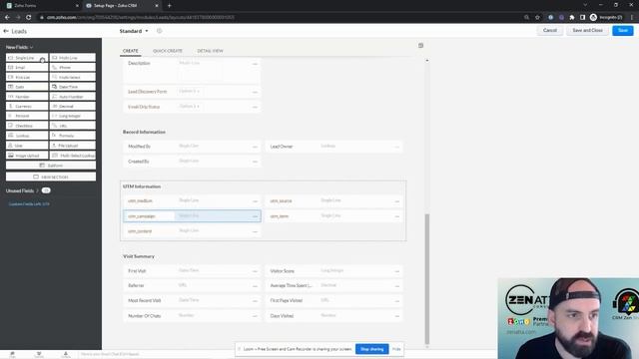Collapse the New Fields list
The height and width of the screenshot is (359, 639).
(x=19, y=47)
